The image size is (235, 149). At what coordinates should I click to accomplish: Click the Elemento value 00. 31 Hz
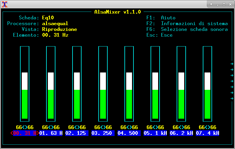55,35
